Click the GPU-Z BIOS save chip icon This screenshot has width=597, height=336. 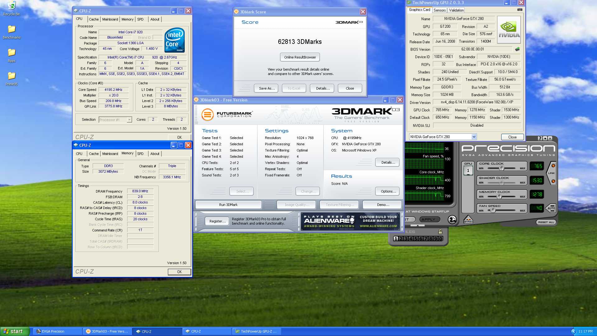pyautogui.click(x=517, y=49)
